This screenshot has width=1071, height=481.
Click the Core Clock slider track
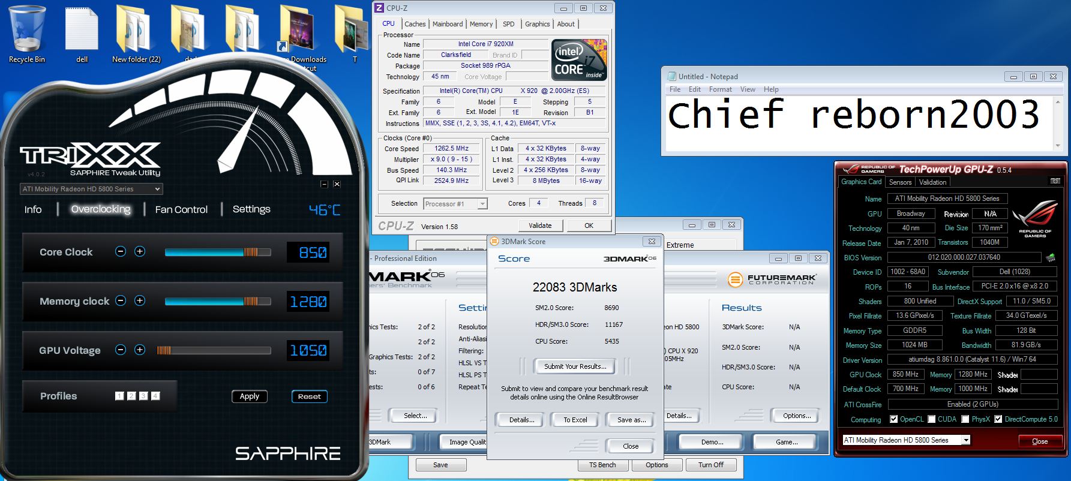(x=218, y=252)
